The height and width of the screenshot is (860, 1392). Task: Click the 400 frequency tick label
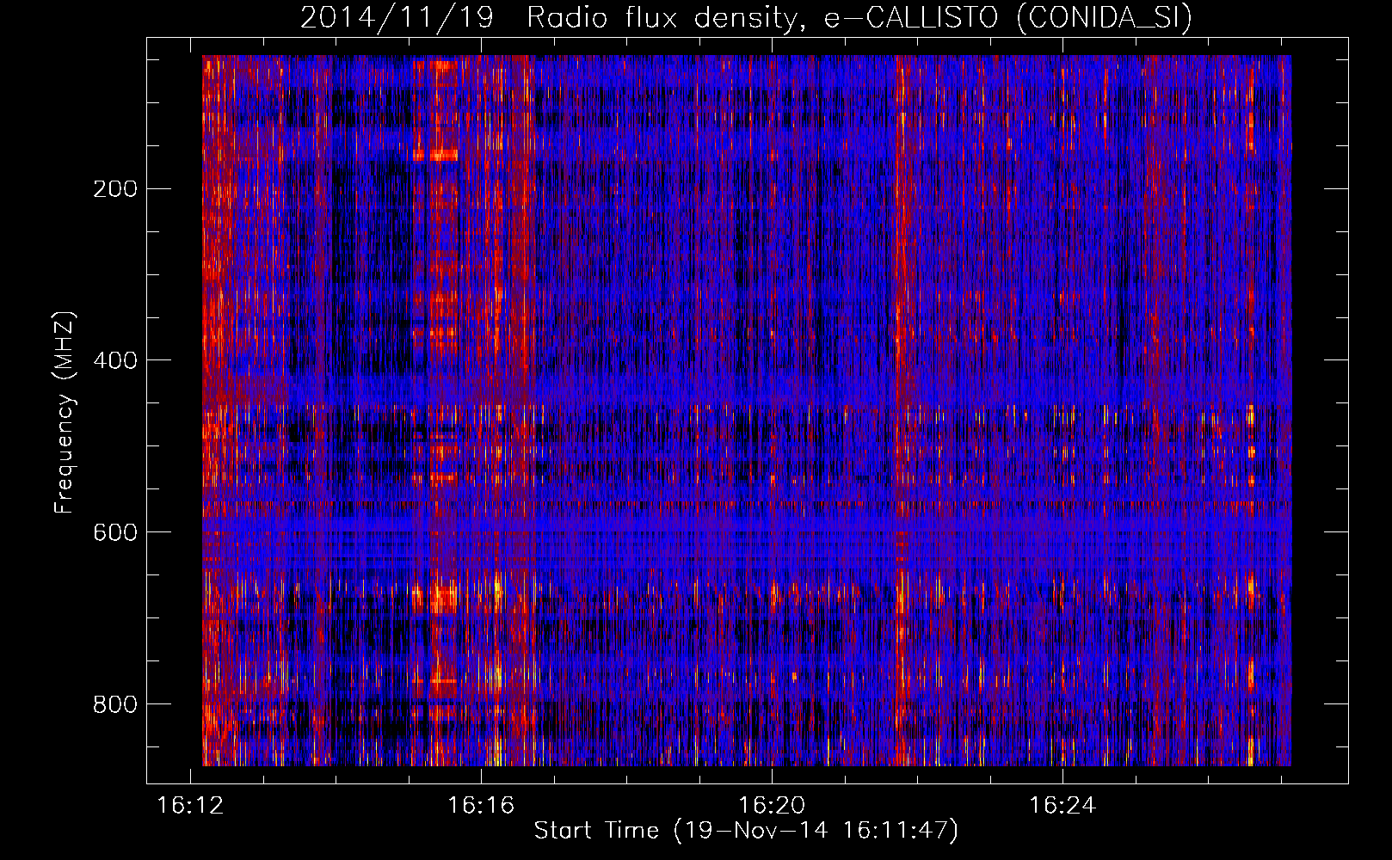click(x=115, y=360)
